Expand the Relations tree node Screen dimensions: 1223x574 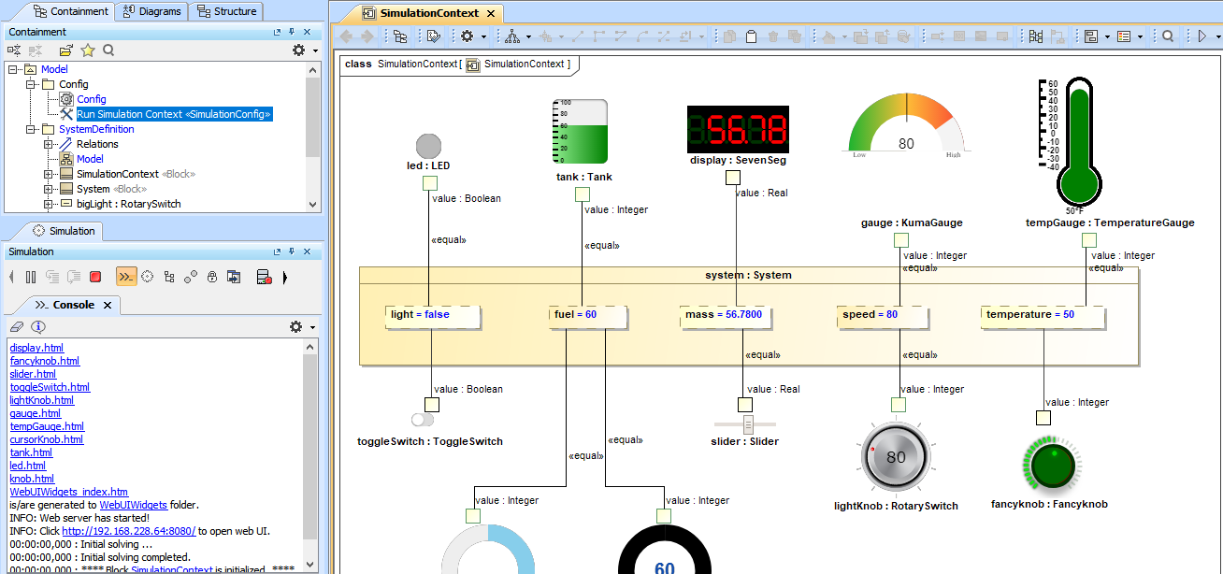pyautogui.click(x=49, y=144)
